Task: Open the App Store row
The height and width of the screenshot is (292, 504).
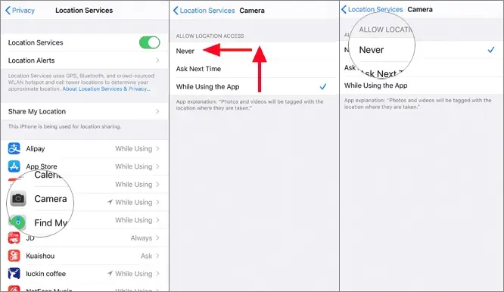Action: click(x=84, y=166)
